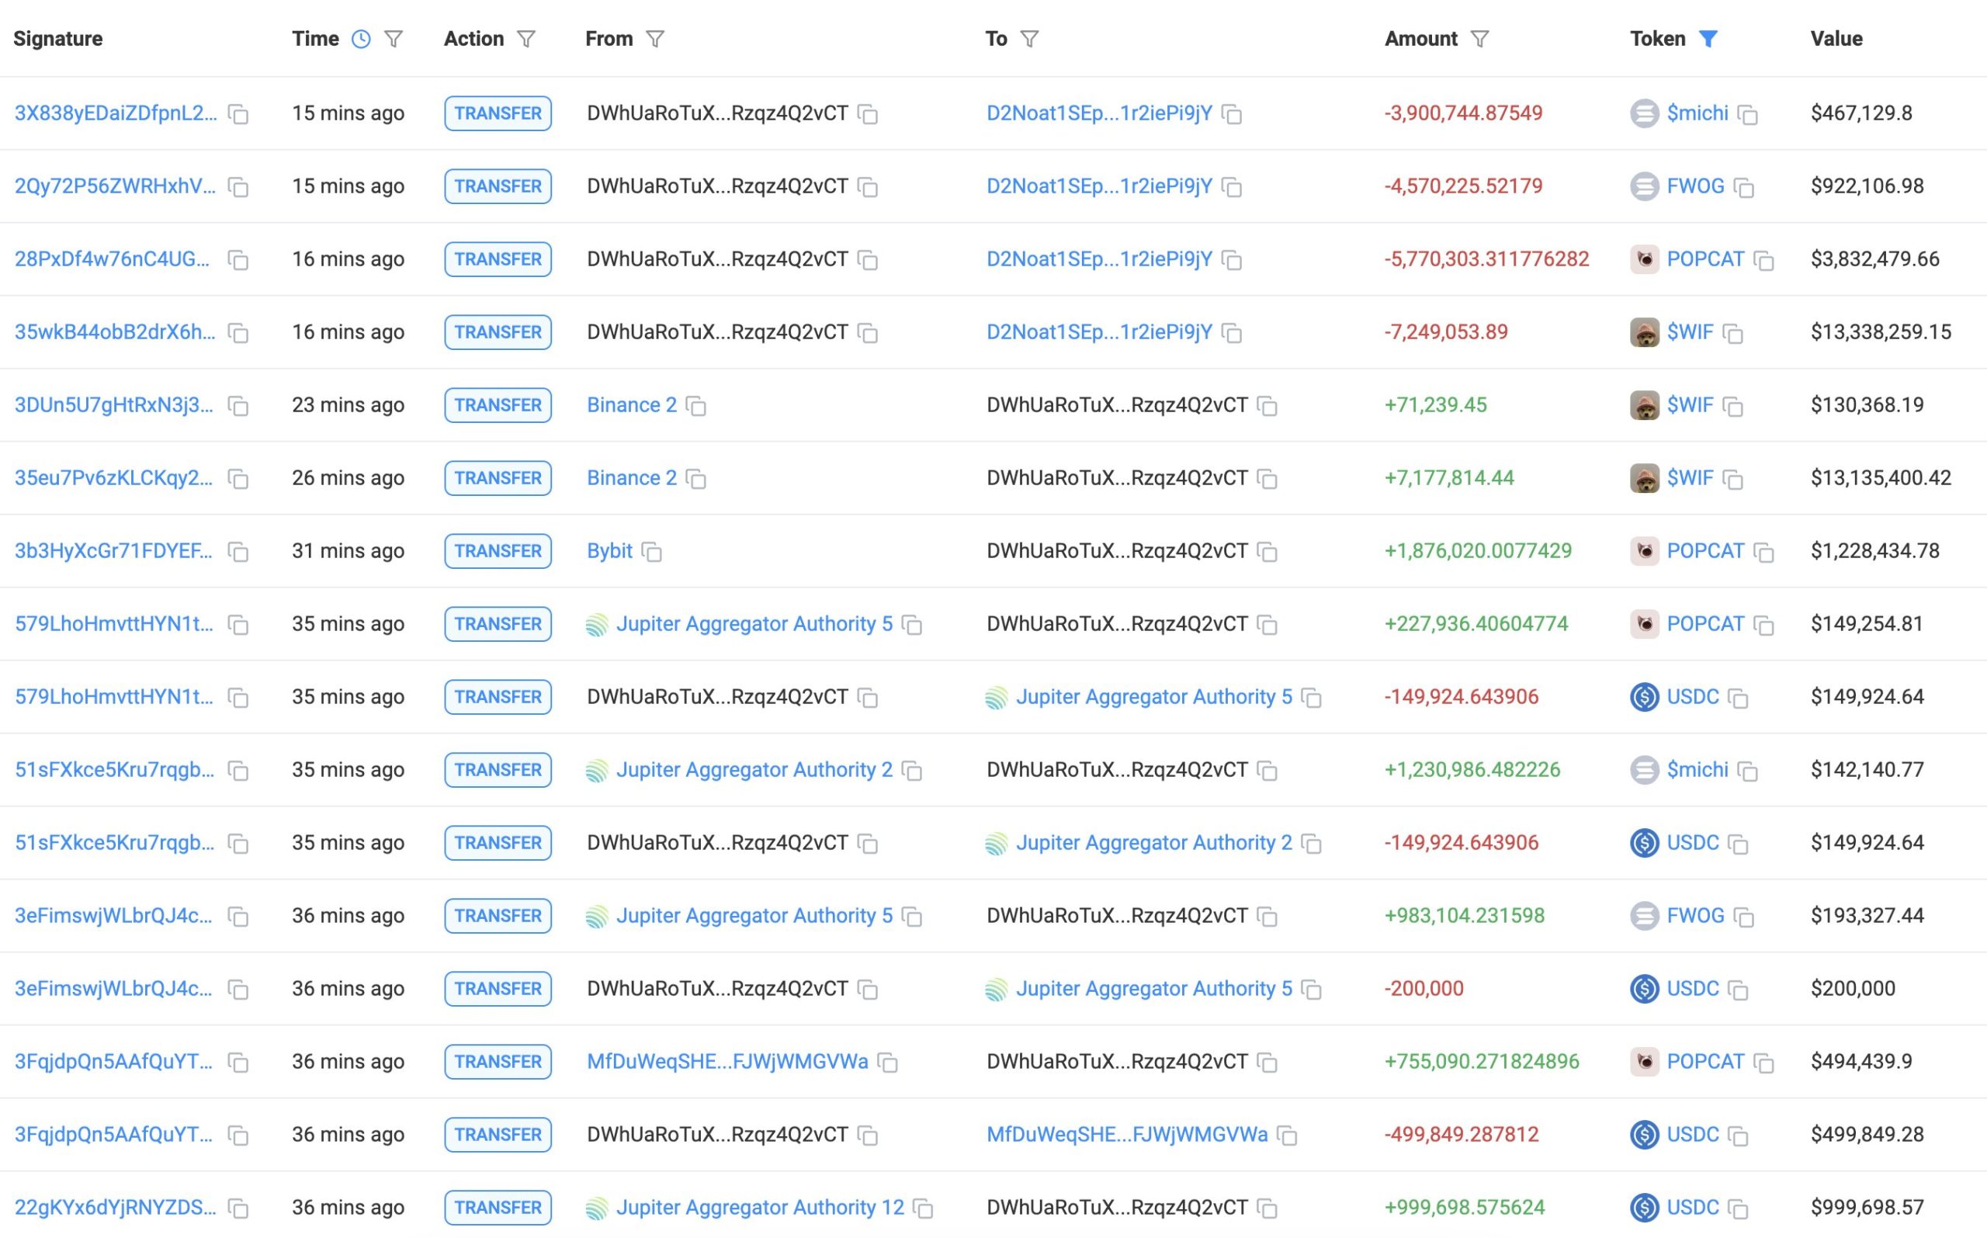The image size is (1987, 1238).
Task: Open the Amount column filter
Action: [x=1479, y=39]
